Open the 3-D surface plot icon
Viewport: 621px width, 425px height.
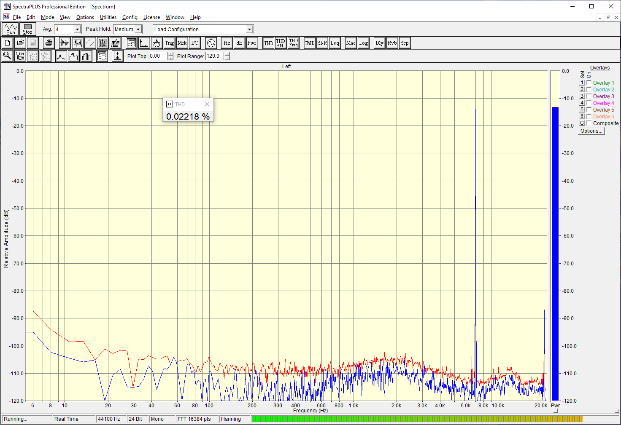tap(115, 43)
